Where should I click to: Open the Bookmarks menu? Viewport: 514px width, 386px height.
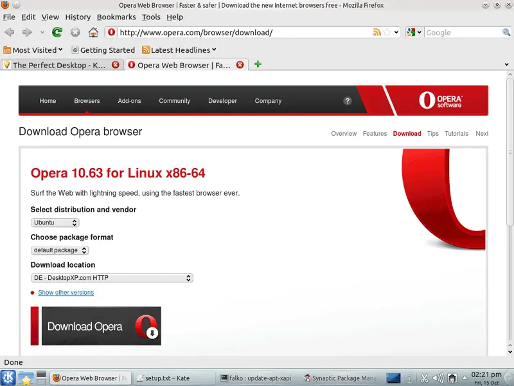click(116, 17)
